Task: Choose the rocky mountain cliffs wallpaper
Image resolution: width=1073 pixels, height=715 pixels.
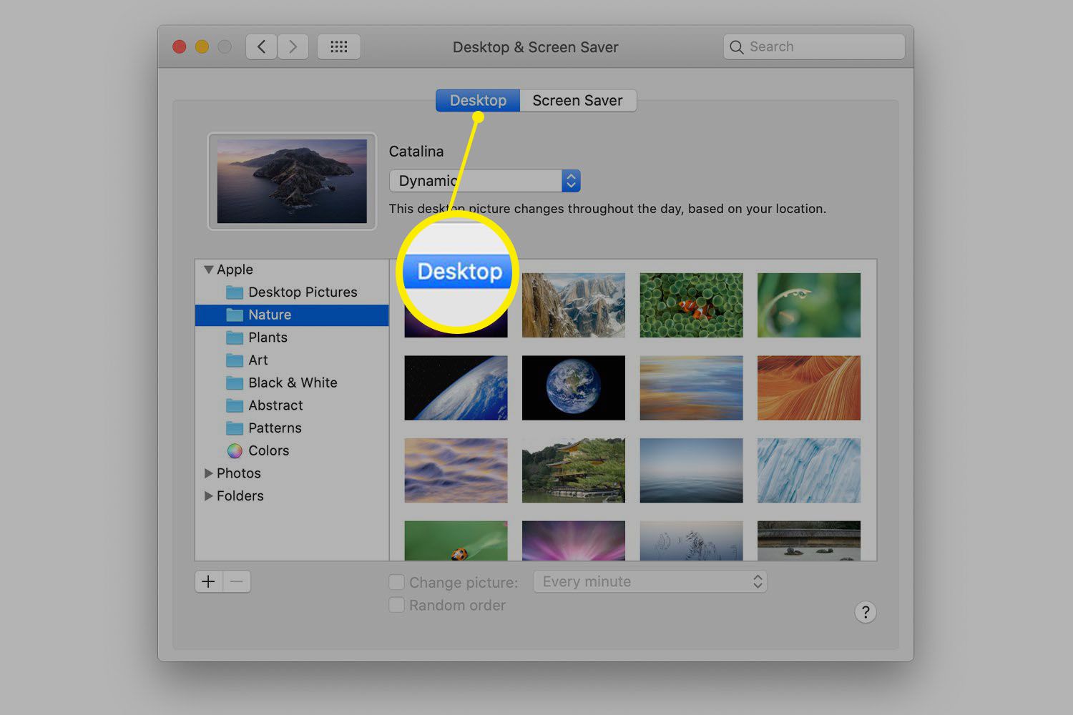Action: [574, 305]
